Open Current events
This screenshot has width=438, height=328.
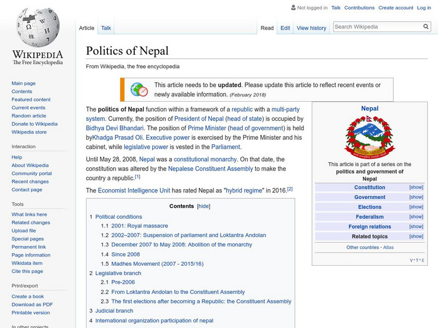pos(28,107)
